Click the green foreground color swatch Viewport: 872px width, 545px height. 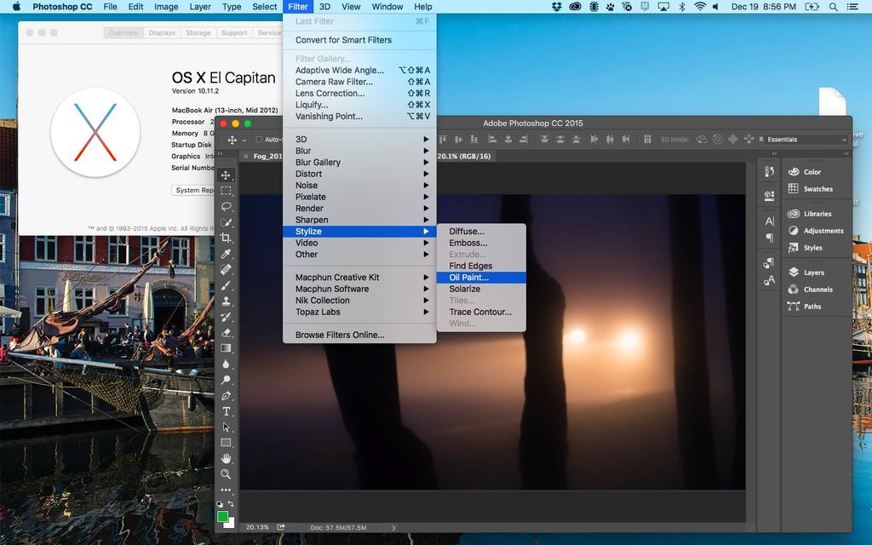[222, 516]
